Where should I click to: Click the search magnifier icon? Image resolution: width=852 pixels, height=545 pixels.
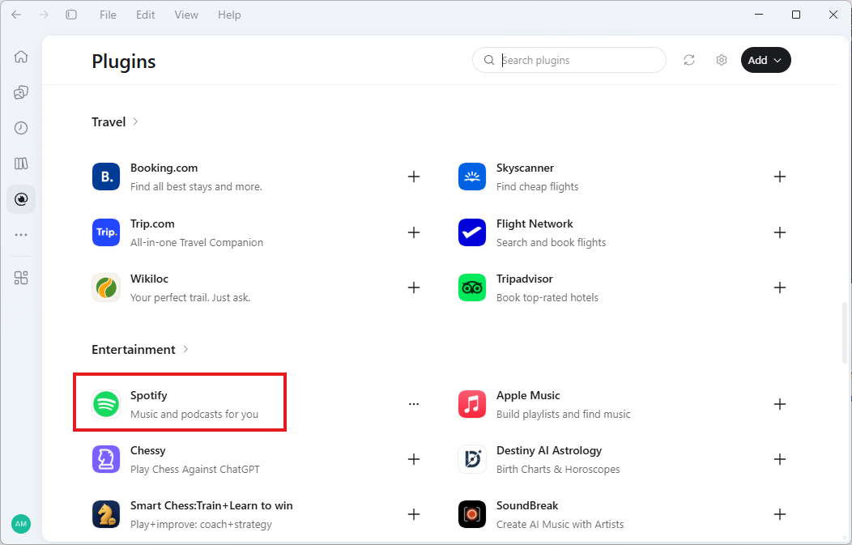click(x=489, y=60)
